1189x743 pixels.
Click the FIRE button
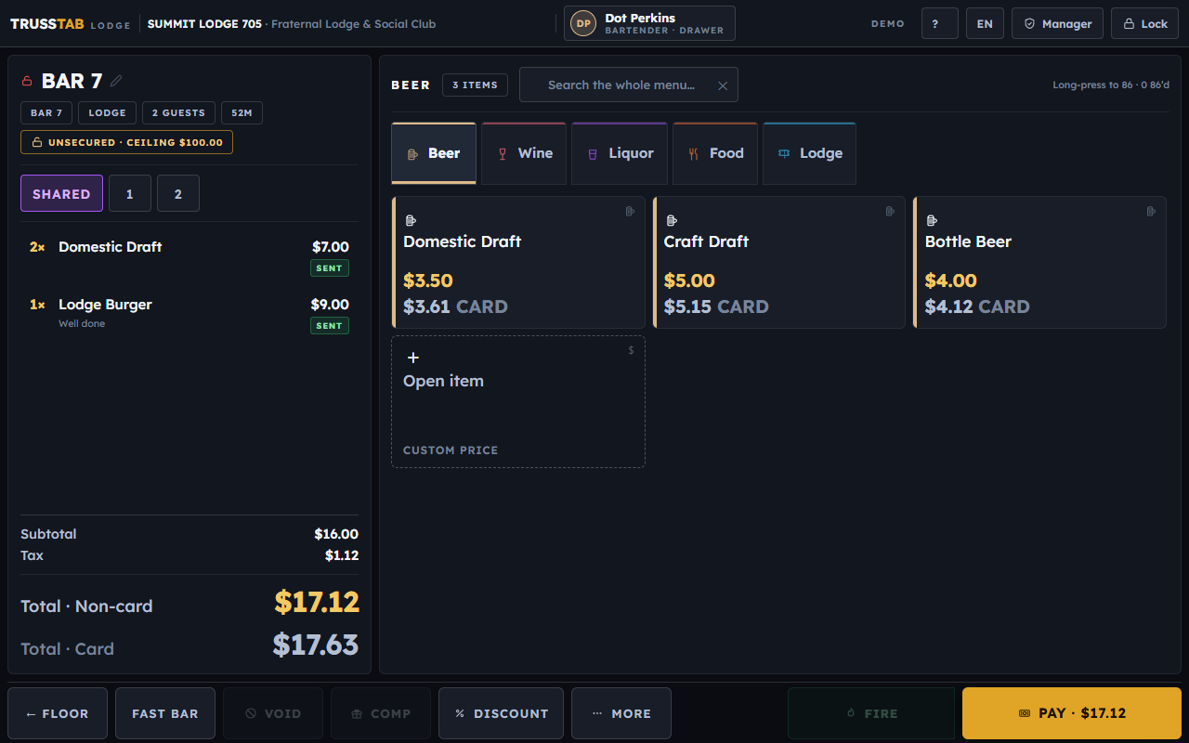pos(871,713)
